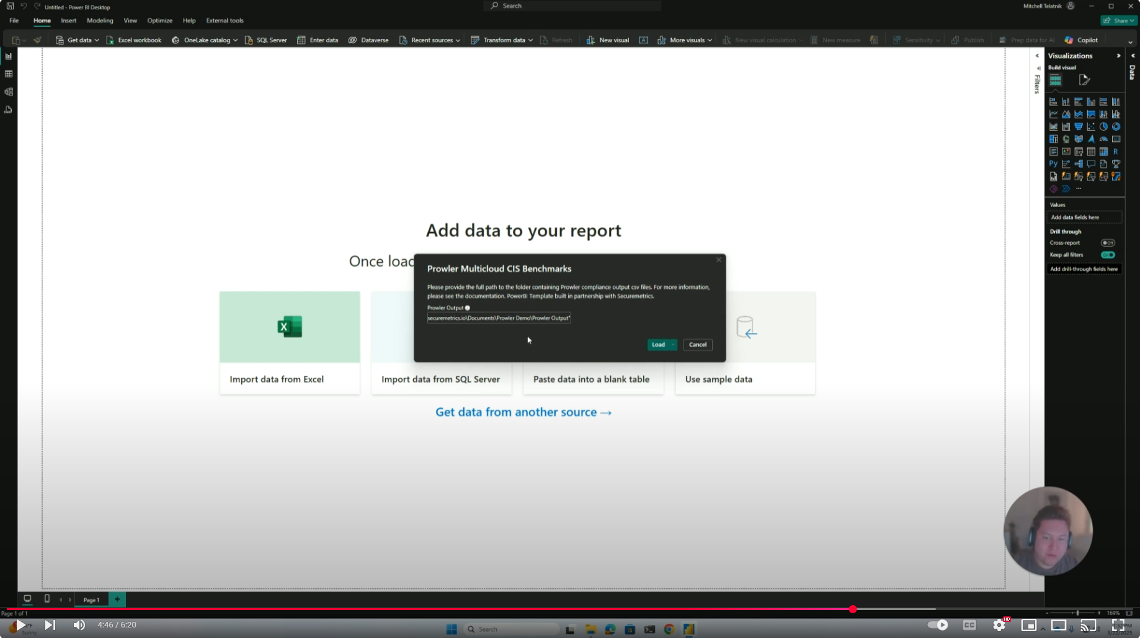Select the donut chart visual

1116,126
